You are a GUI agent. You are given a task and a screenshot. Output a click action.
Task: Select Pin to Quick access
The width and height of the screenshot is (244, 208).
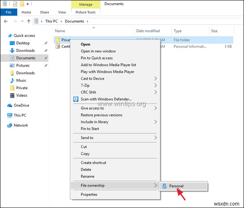click(115, 58)
